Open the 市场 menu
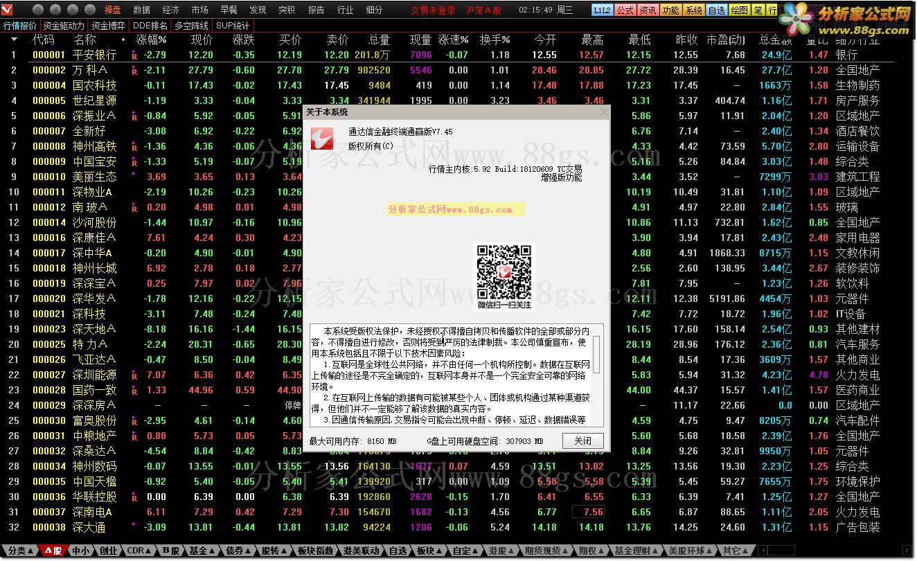The height and width of the screenshot is (561, 917). pyautogui.click(x=199, y=10)
